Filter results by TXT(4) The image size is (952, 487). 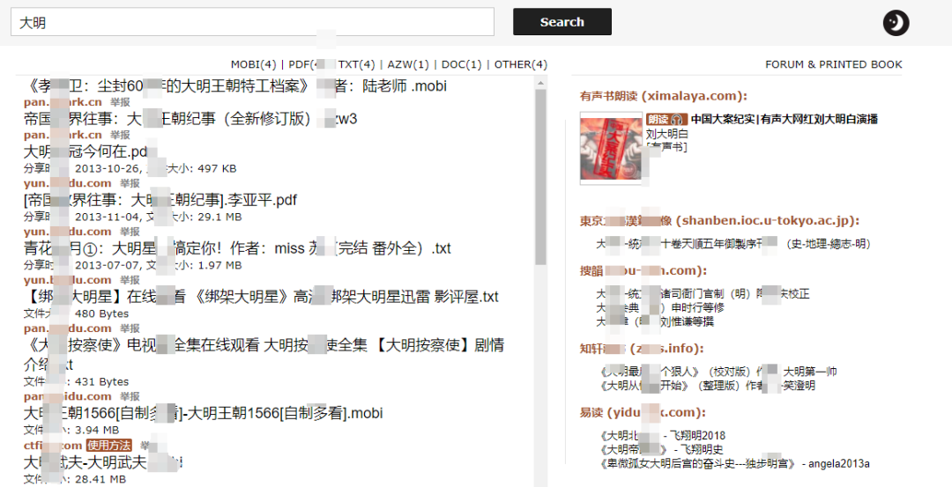coord(356,64)
